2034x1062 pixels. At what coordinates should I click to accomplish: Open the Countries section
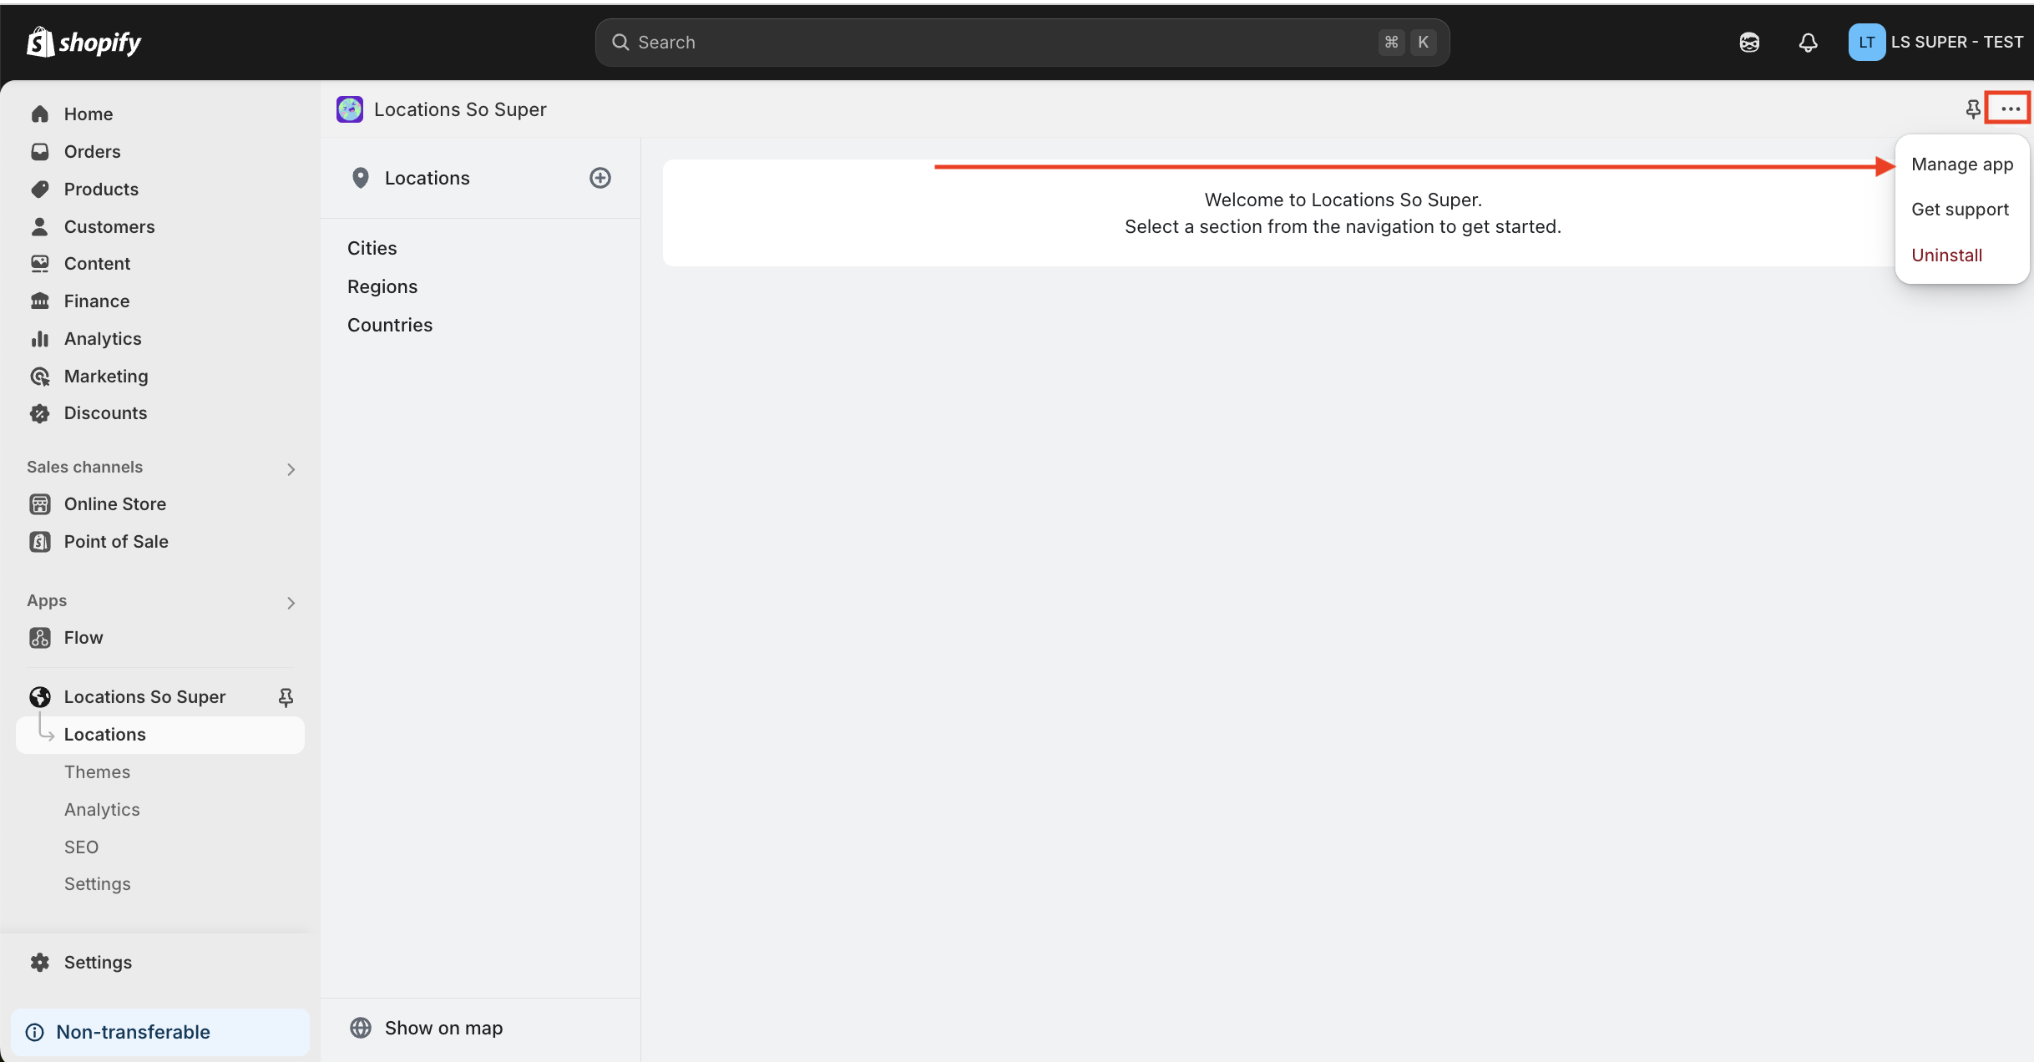point(389,325)
